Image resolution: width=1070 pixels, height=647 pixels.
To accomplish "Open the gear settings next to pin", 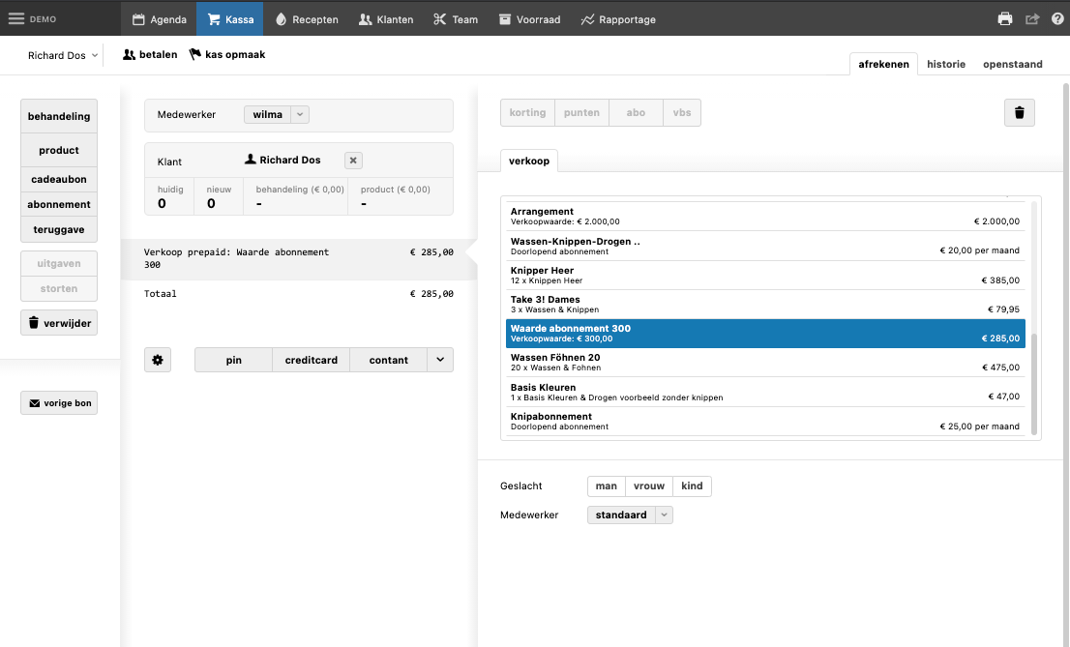I will pyautogui.click(x=158, y=360).
